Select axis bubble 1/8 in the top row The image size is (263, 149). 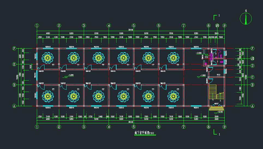coord(217,25)
